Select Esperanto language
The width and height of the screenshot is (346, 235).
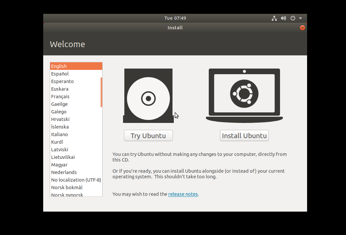tap(76, 81)
